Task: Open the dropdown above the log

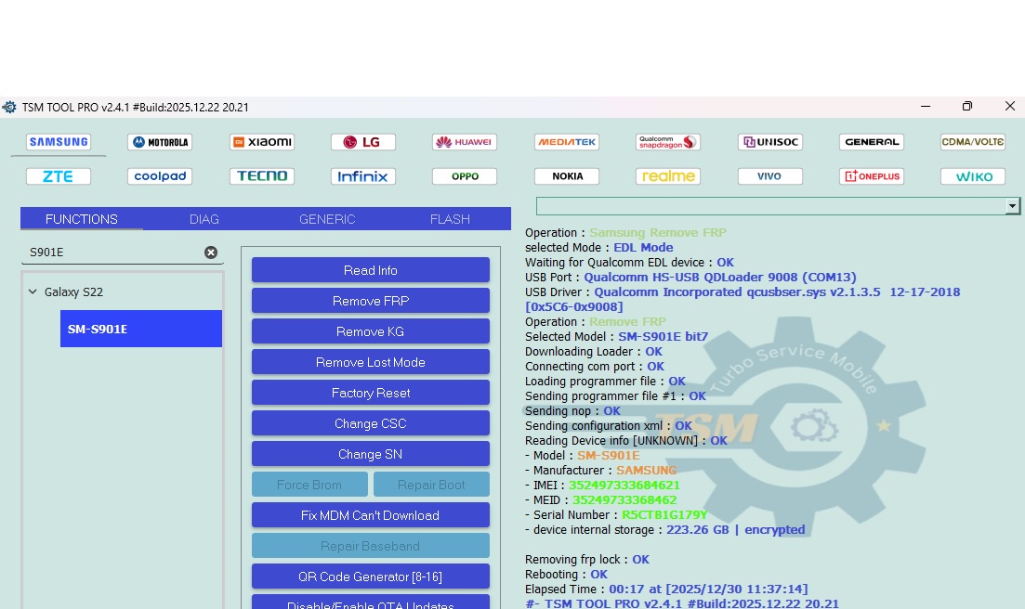Action: (x=1012, y=206)
